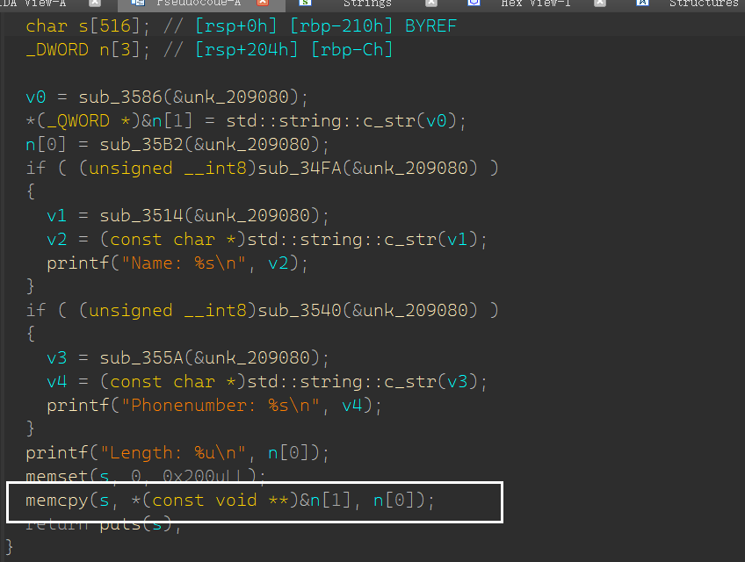Switch to the IDA View-A tab
This screenshot has width=745, height=562.
point(33,4)
